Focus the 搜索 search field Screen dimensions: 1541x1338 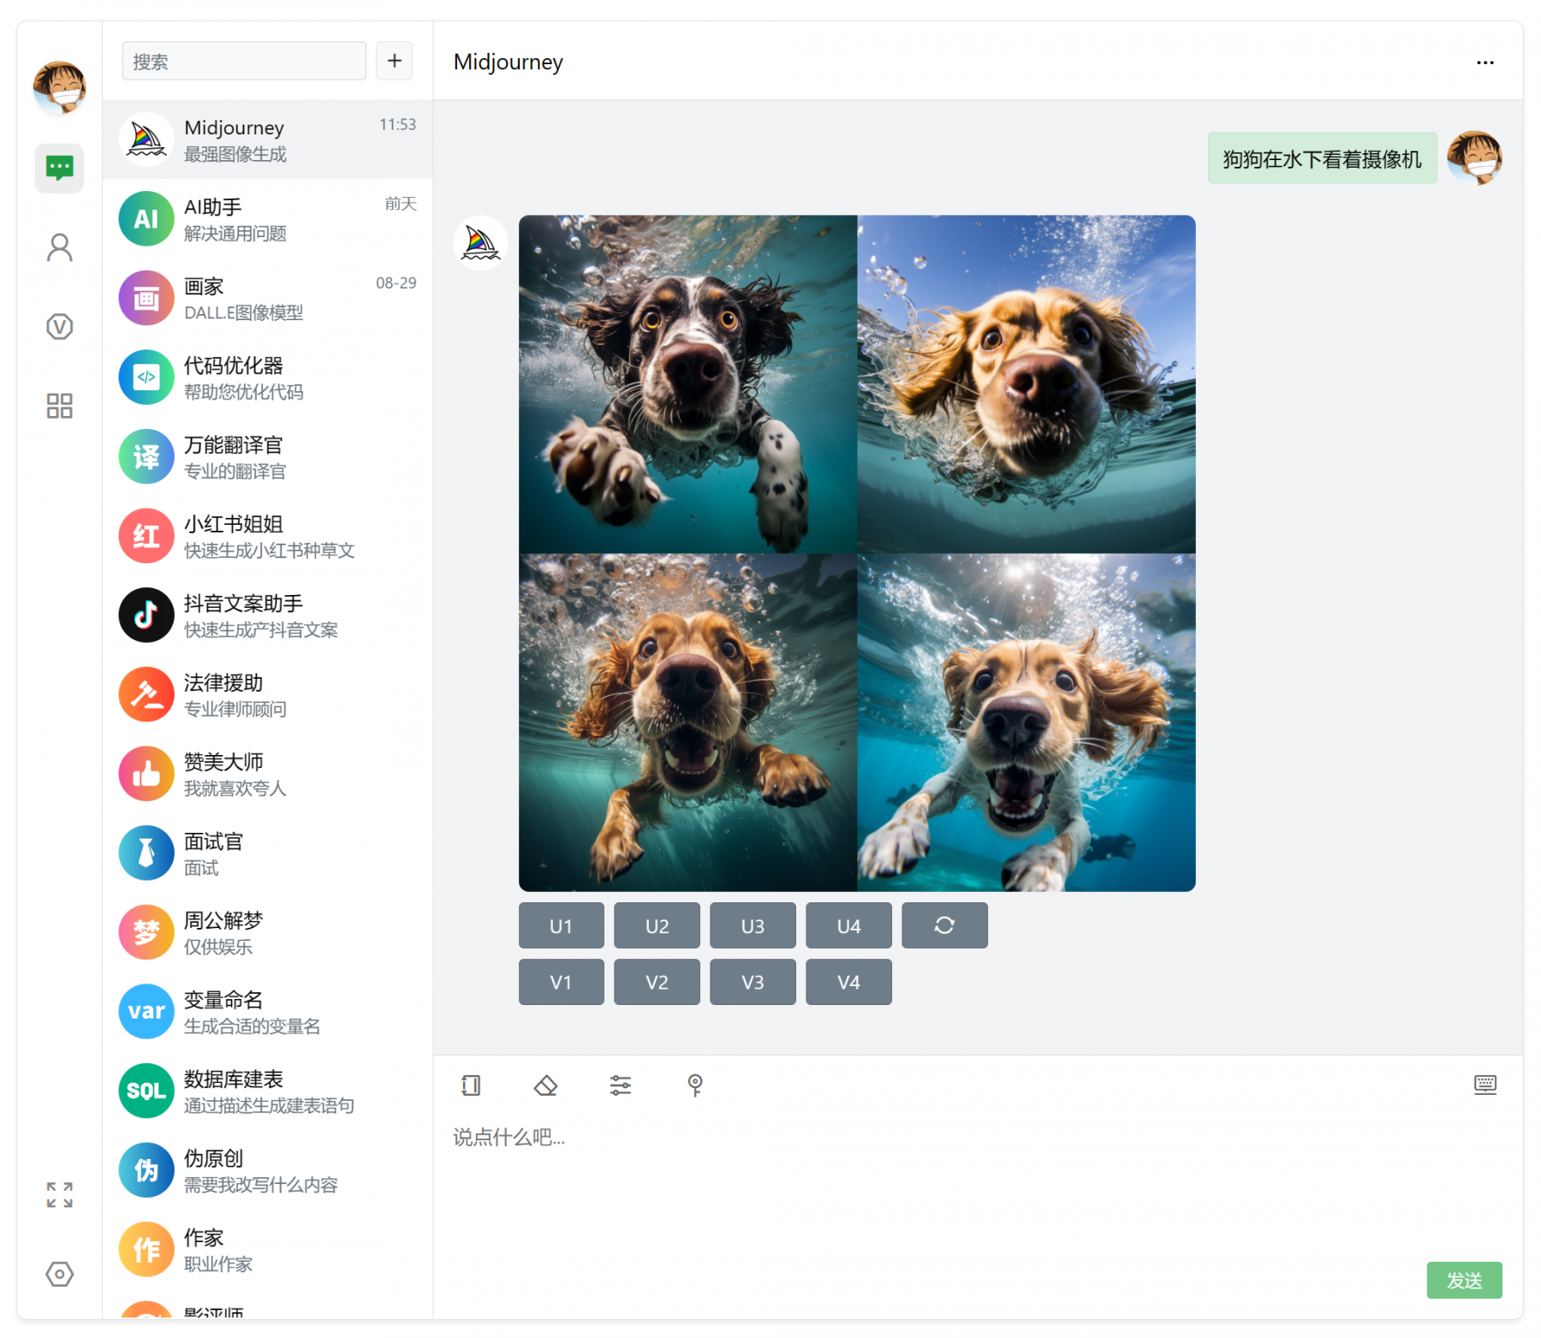pyautogui.click(x=244, y=61)
